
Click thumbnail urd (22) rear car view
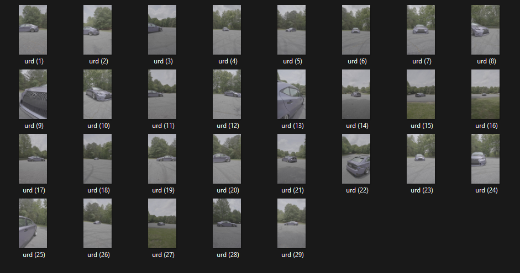click(x=356, y=159)
